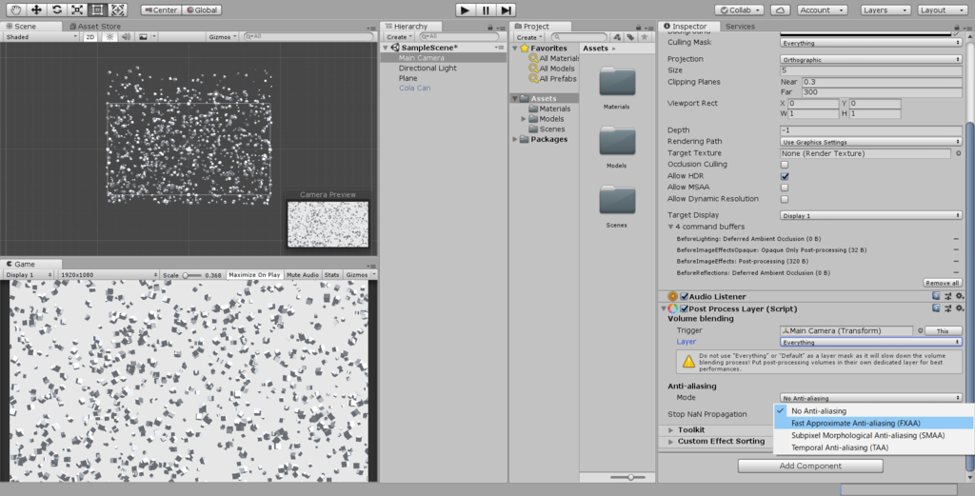Disable Audio Listener component checkbox
975x496 pixels.
pos(684,296)
